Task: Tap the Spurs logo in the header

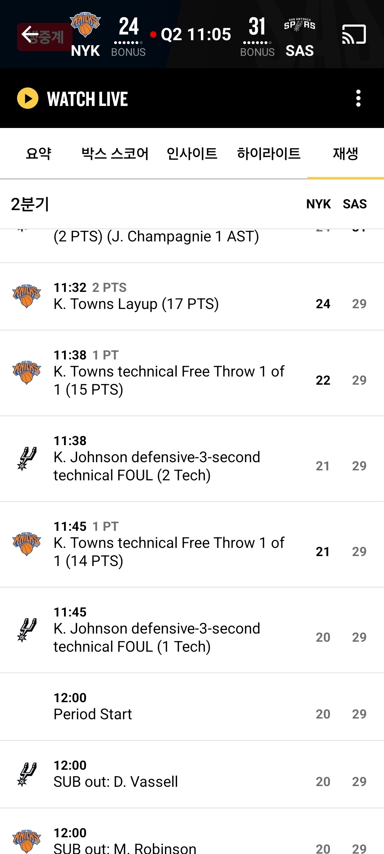Action: [x=299, y=25]
